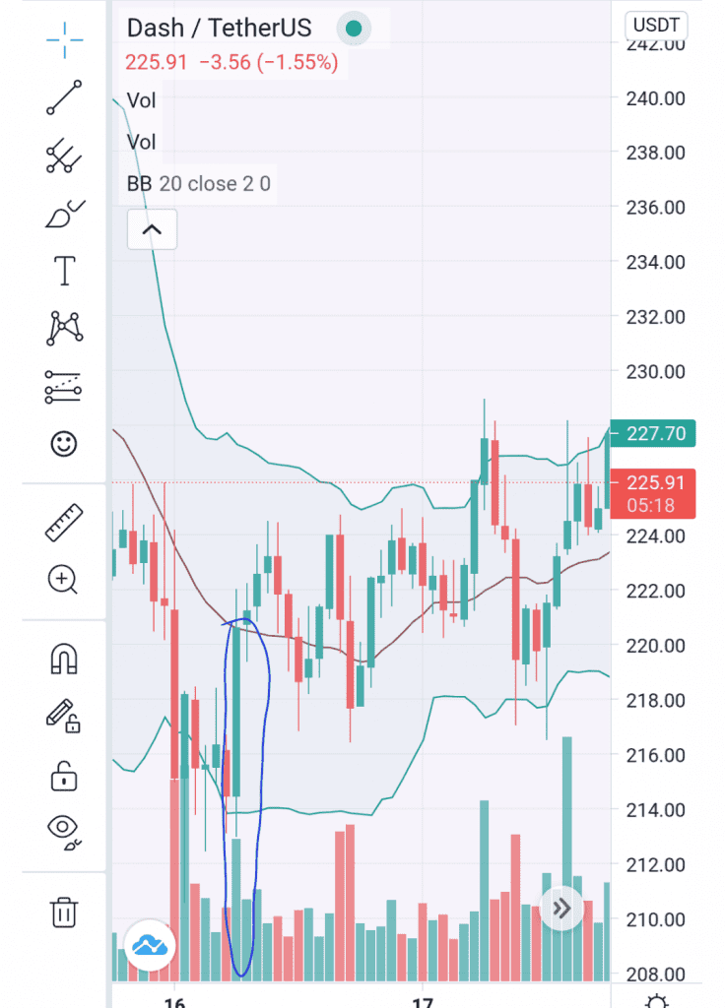The image size is (725, 1008).
Task: Open the emoji icons picker
Action: click(x=64, y=444)
